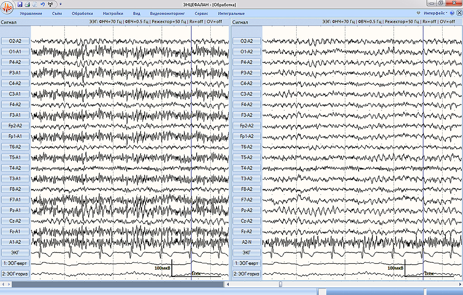The height and width of the screenshot is (295, 463).
Task: Select the Fz-A1 channel label
Action: pyautogui.click(x=15, y=232)
